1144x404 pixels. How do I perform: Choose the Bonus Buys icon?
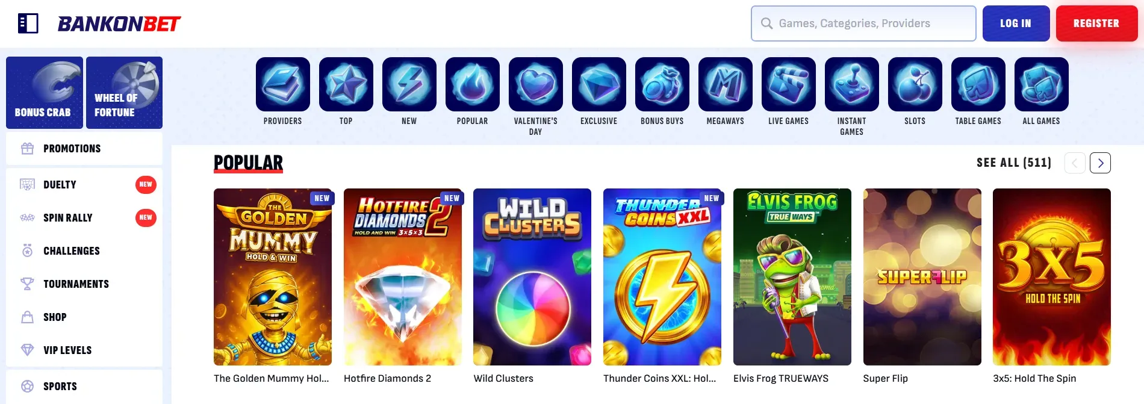click(x=662, y=84)
